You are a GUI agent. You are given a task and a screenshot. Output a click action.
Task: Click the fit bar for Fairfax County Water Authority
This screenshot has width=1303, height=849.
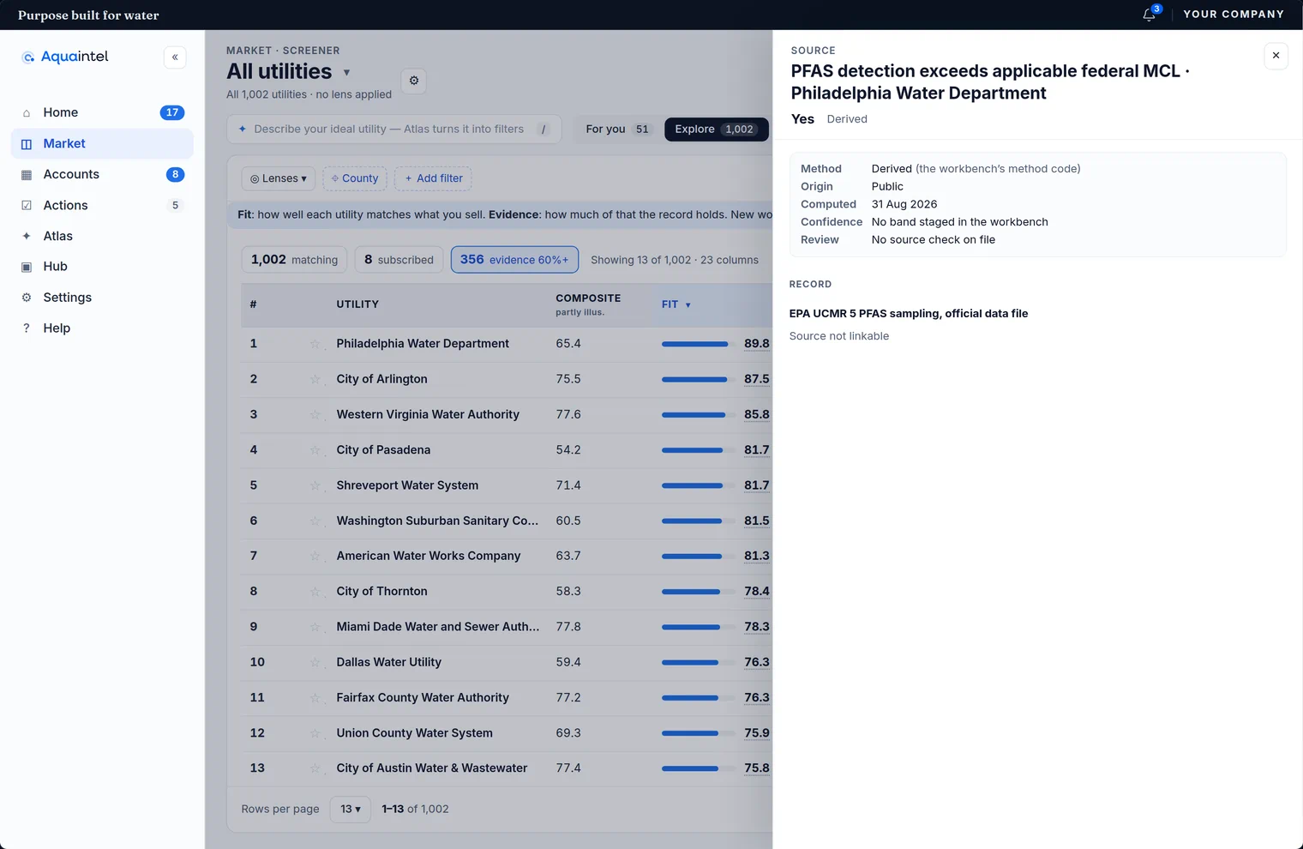pos(699,698)
